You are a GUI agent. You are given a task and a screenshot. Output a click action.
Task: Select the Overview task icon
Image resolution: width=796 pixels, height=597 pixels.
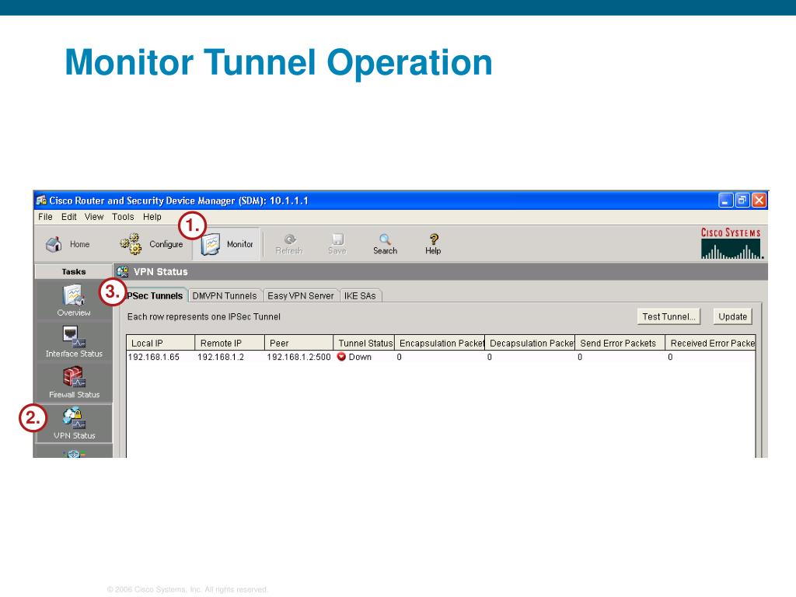click(74, 301)
